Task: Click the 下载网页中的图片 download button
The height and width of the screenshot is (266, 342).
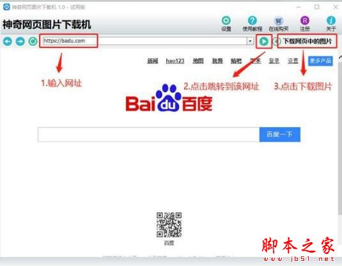Action: coord(307,41)
